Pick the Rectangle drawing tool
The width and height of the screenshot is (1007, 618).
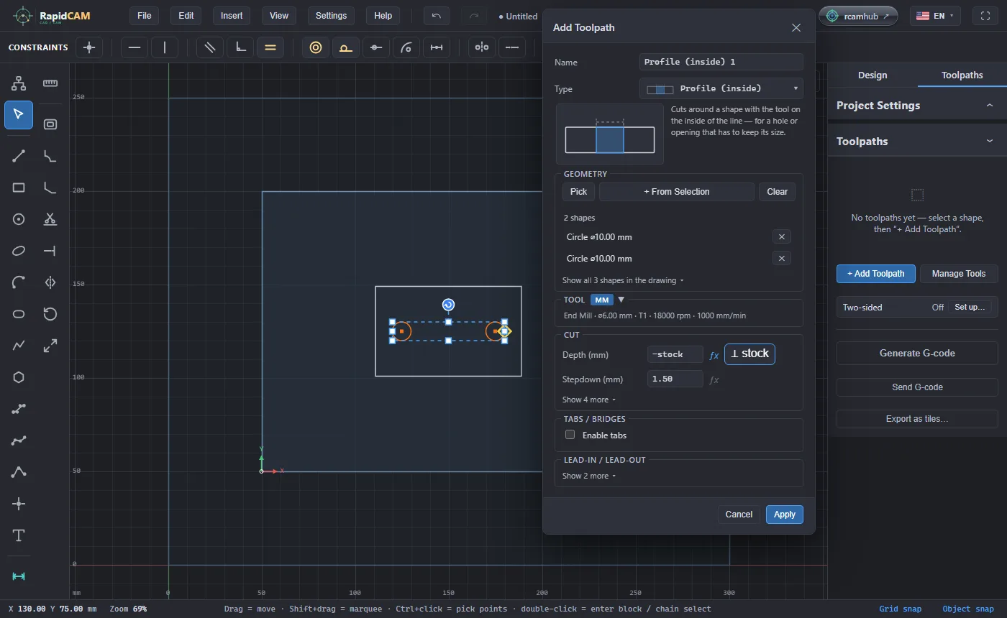coord(19,188)
